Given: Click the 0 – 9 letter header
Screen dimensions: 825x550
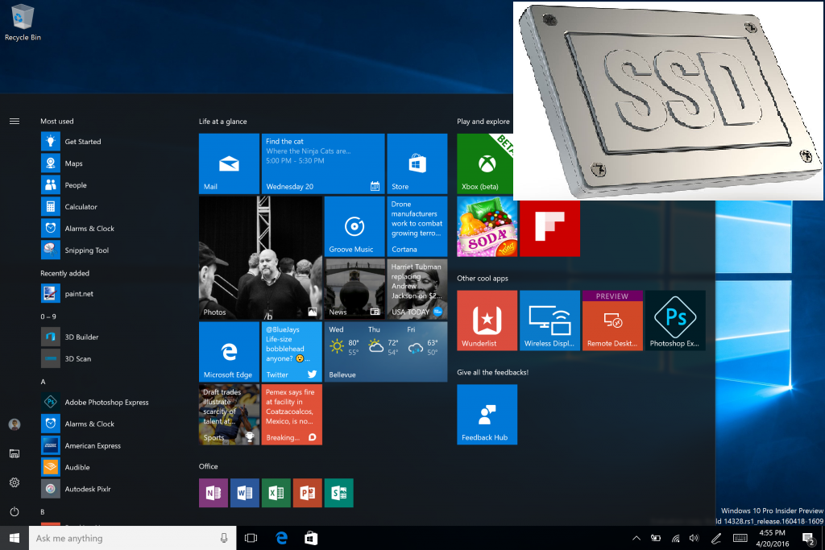Looking at the screenshot, I should click(48, 316).
